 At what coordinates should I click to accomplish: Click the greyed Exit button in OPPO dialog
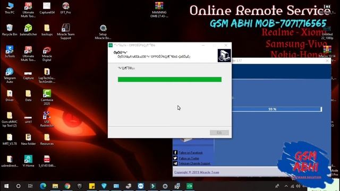coord(219,133)
